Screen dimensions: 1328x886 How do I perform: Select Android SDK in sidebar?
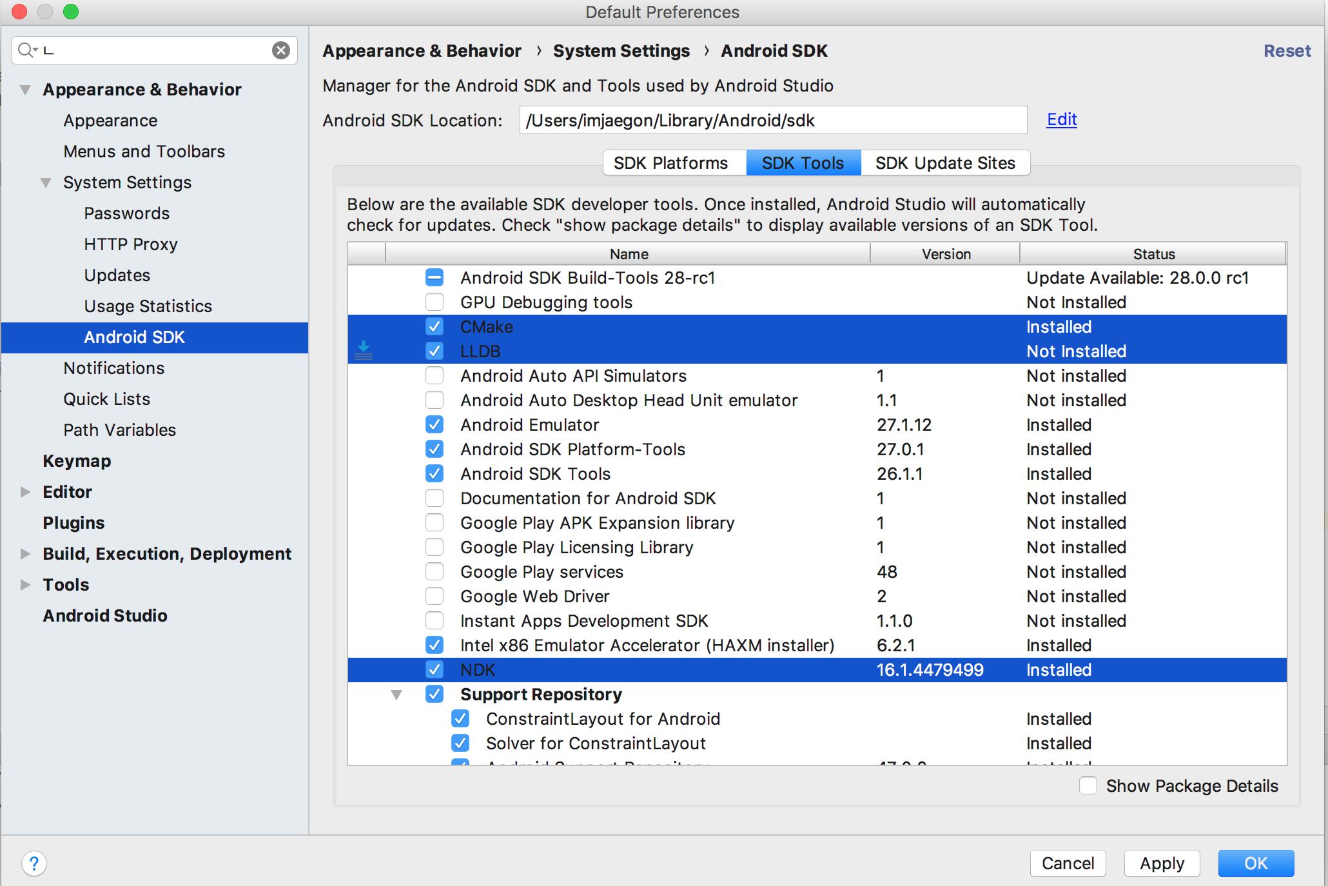click(x=155, y=337)
